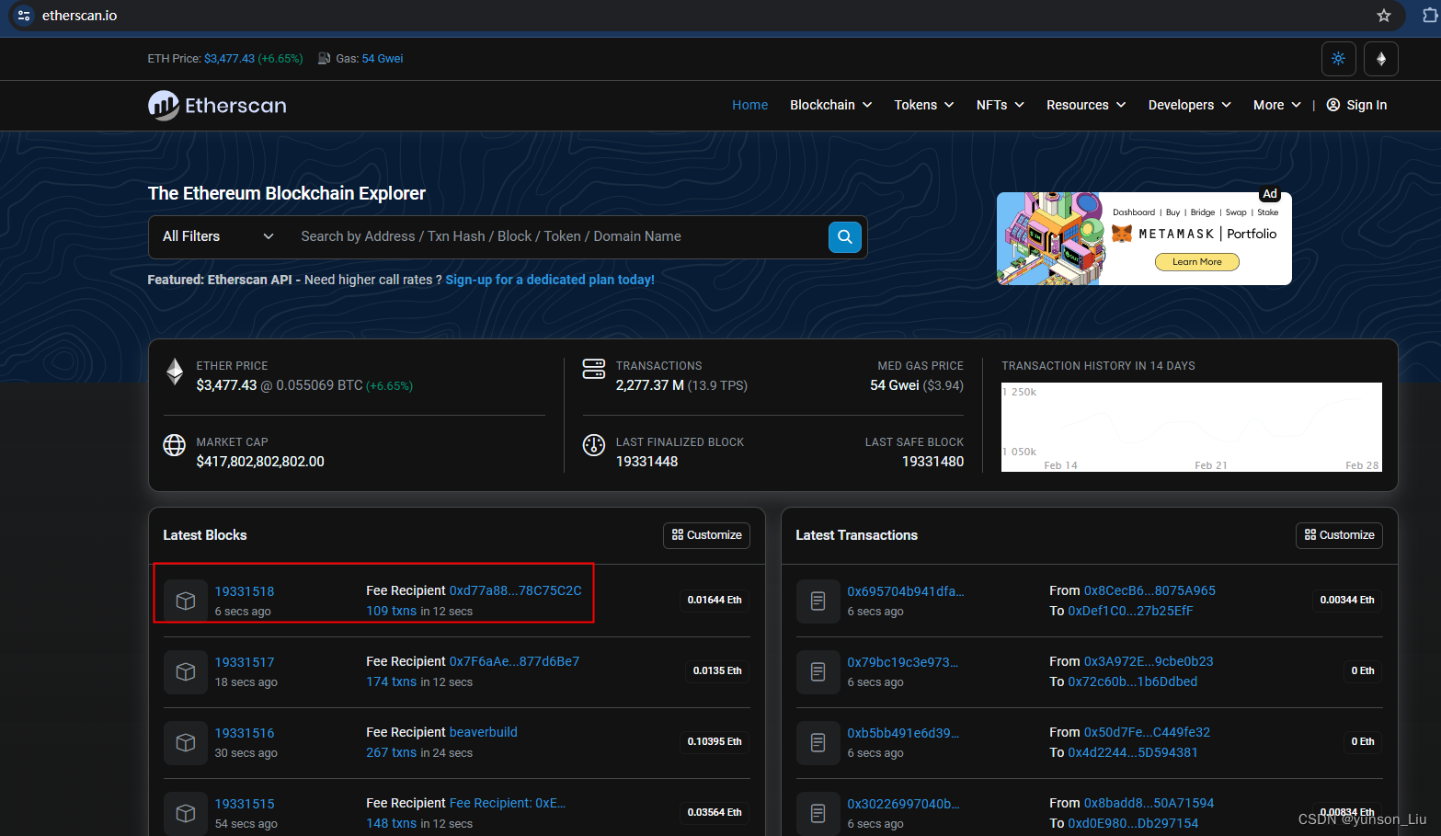This screenshot has width=1441, height=836.
Task: View 267 txns of block 19331516
Action: pos(391,752)
